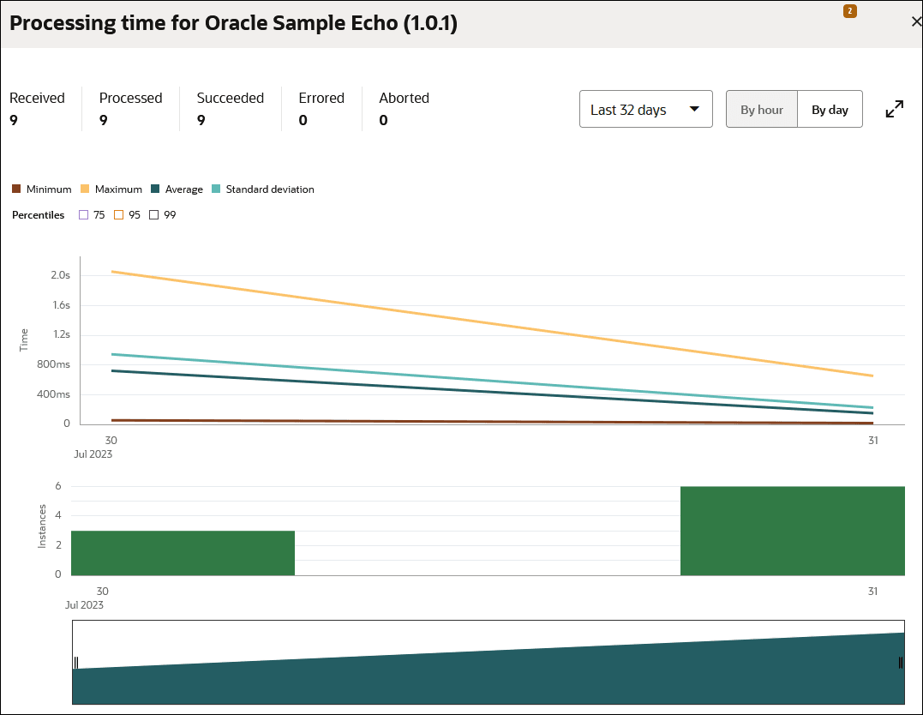Enable the 75th percentile checkbox

tap(84, 215)
